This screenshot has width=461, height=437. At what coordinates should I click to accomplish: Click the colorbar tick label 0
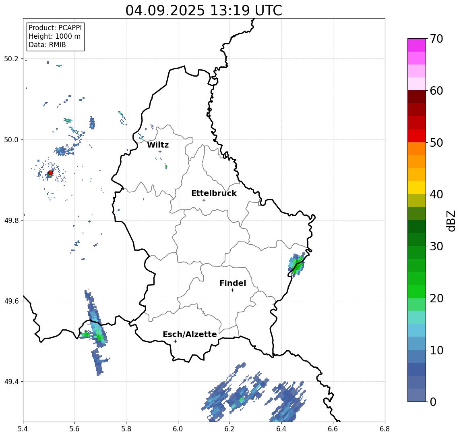tap(433, 402)
